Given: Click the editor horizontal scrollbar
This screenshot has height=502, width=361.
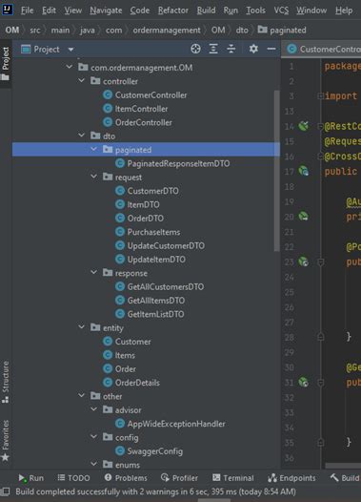Looking at the screenshot, I should (x=343, y=466).
